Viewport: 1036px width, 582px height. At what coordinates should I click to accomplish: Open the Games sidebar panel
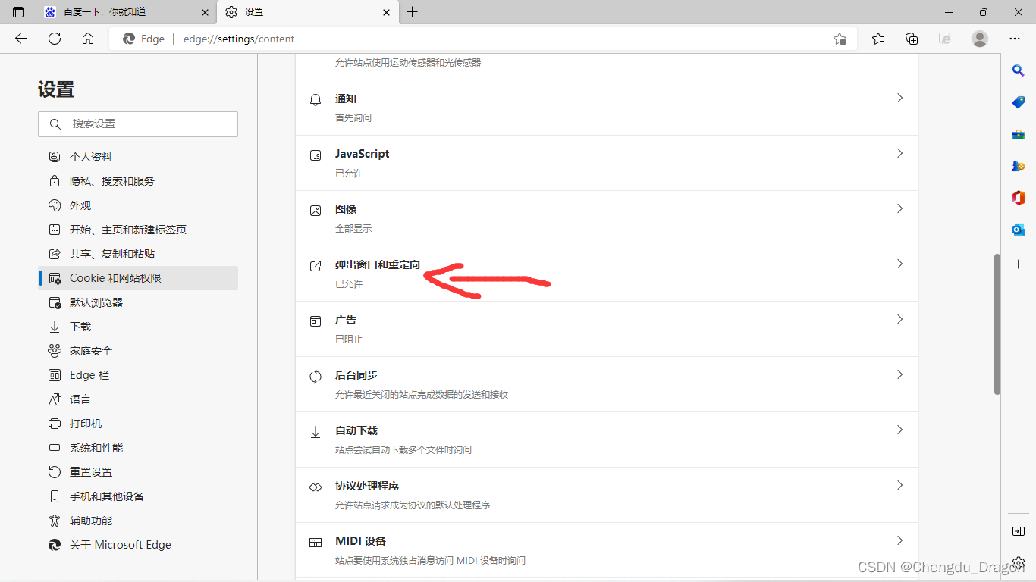tap(1018, 165)
